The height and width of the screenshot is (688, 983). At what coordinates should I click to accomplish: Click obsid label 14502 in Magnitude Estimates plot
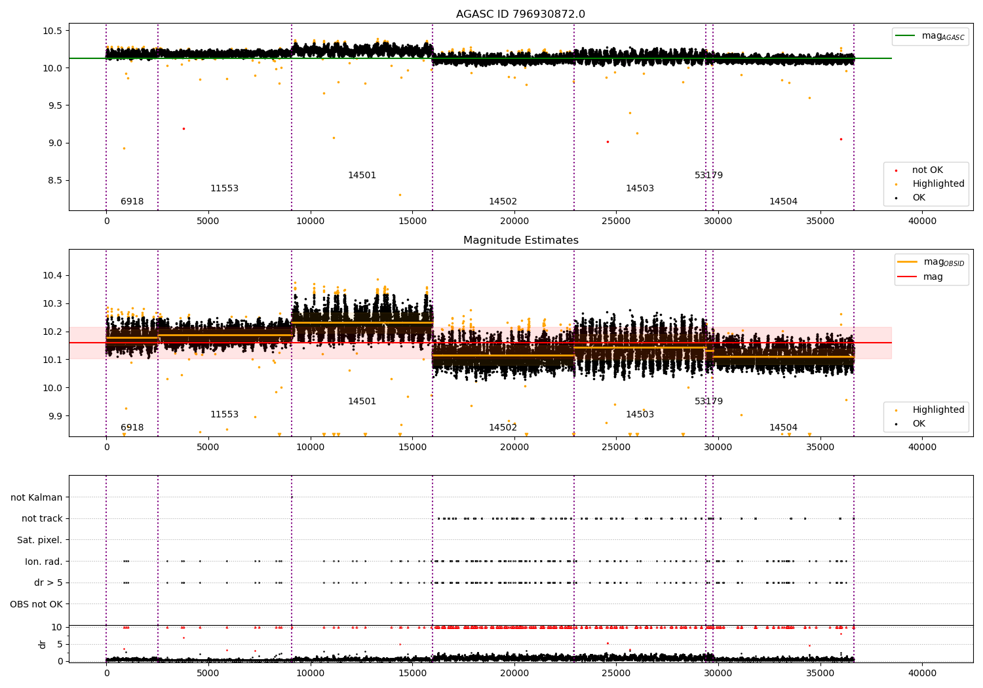[503, 428]
